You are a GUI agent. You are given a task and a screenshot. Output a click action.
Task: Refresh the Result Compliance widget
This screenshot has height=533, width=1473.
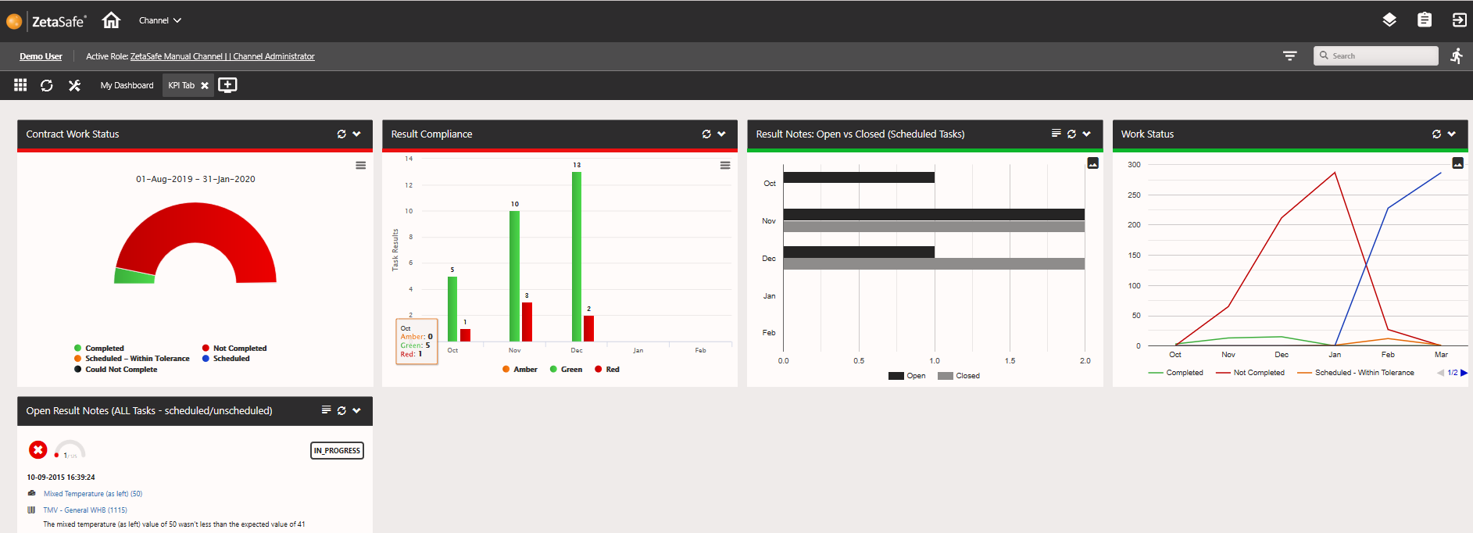[706, 134]
